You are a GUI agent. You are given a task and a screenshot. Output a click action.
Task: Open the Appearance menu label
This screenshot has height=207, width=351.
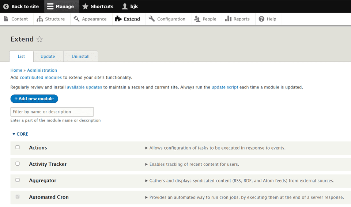[94, 19]
